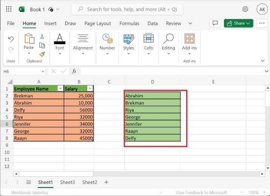Open the Paste options arrow
The height and width of the screenshot is (196, 270).
pyautogui.click(x=29, y=53)
